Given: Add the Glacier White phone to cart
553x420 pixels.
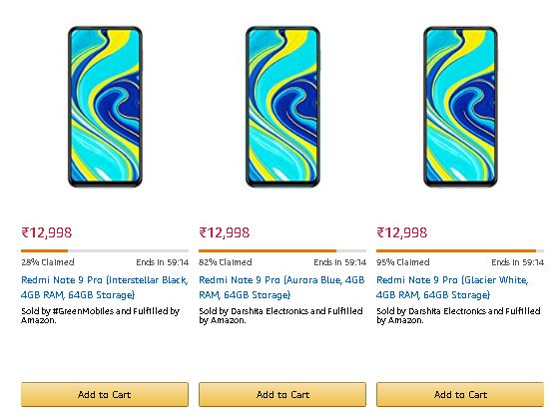Looking at the screenshot, I should [x=460, y=394].
